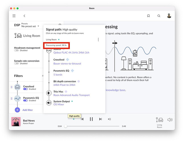
Task: Open search with the magnifier icon
Action: tap(159, 16)
